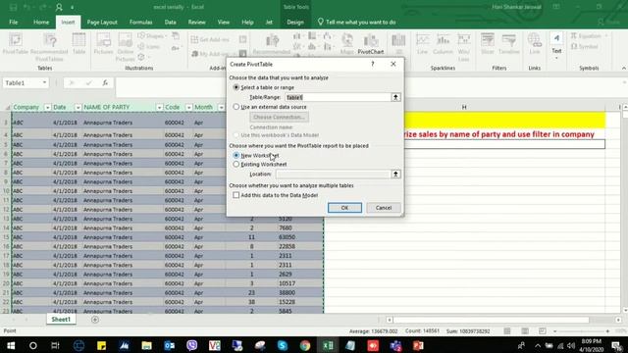Click the Pictures icon in the ribbon

point(103,44)
